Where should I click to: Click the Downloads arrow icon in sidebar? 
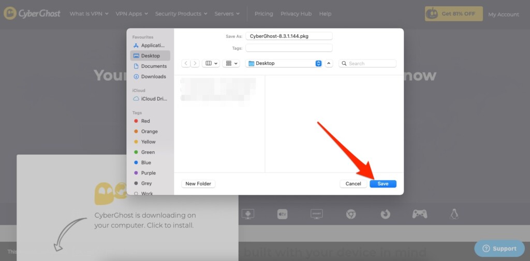(x=136, y=77)
